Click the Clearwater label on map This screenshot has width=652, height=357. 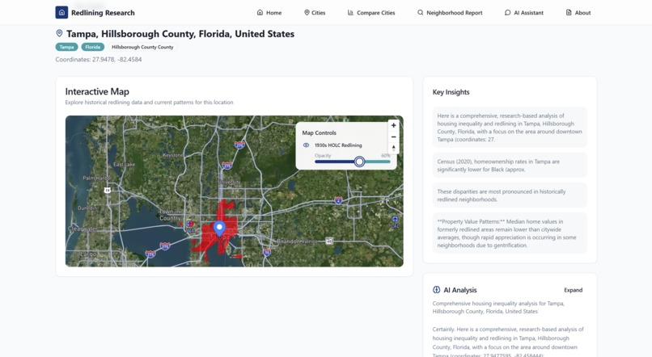click(x=83, y=229)
